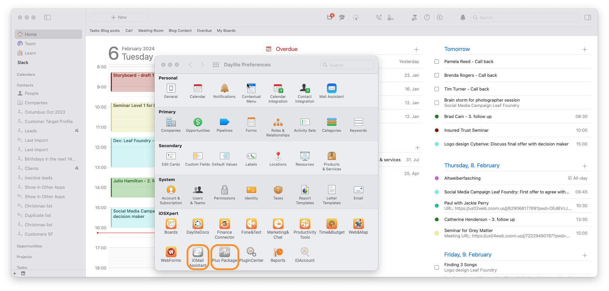Check Brain storm for photographer session
The width and height of the screenshot is (609, 291).
pos(437,103)
